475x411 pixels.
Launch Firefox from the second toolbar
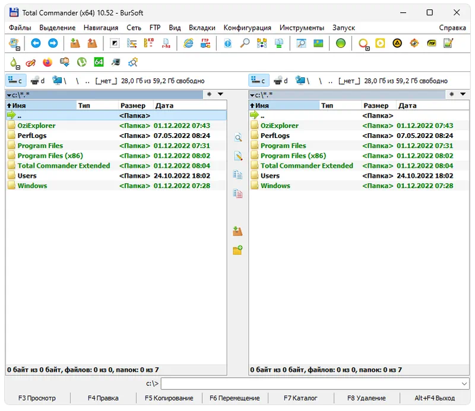click(47, 62)
